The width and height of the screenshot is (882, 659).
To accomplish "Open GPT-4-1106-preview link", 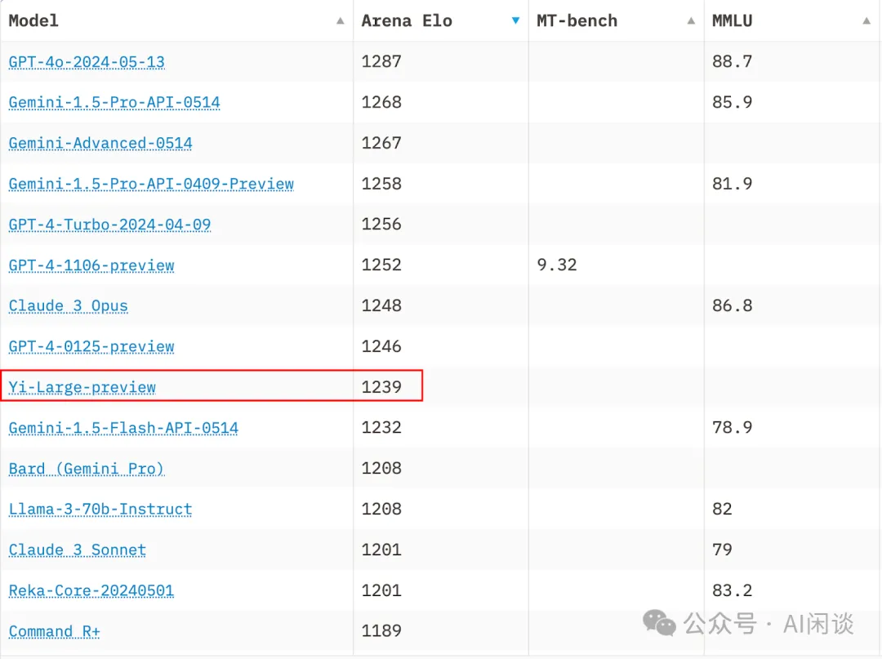I will (91, 265).
